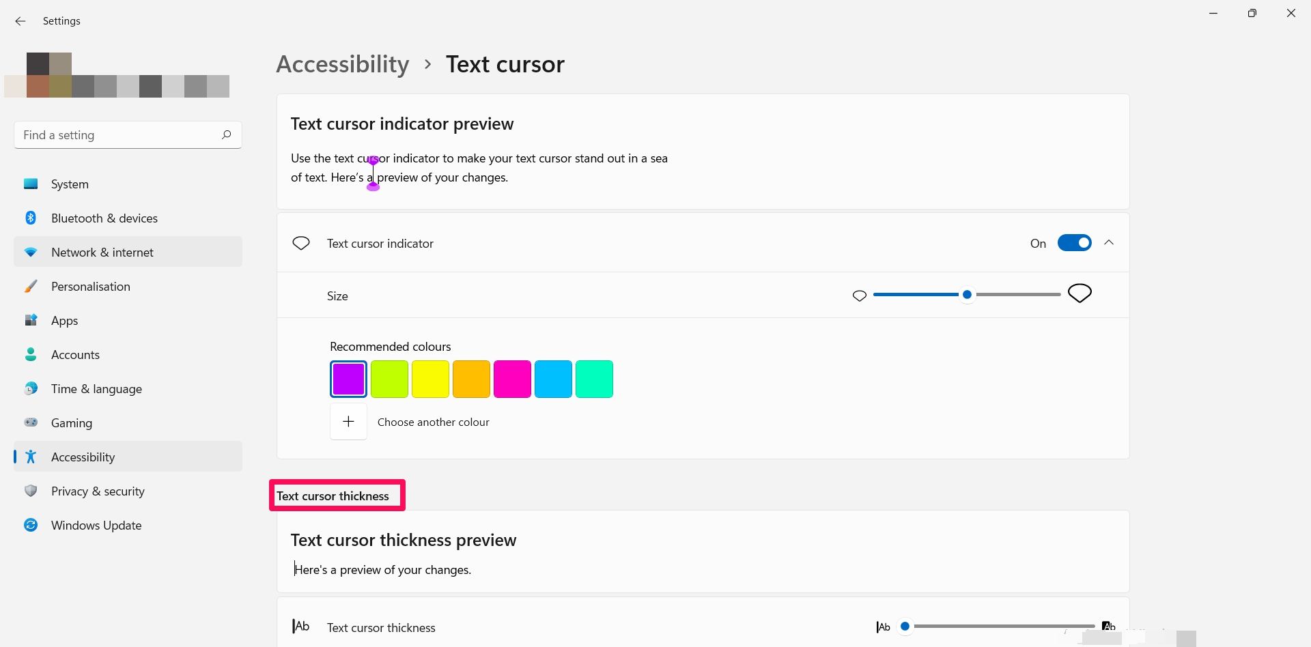The width and height of the screenshot is (1311, 647).
Task: Click the text cursor thickness slider handle
Action: point(905,626)
